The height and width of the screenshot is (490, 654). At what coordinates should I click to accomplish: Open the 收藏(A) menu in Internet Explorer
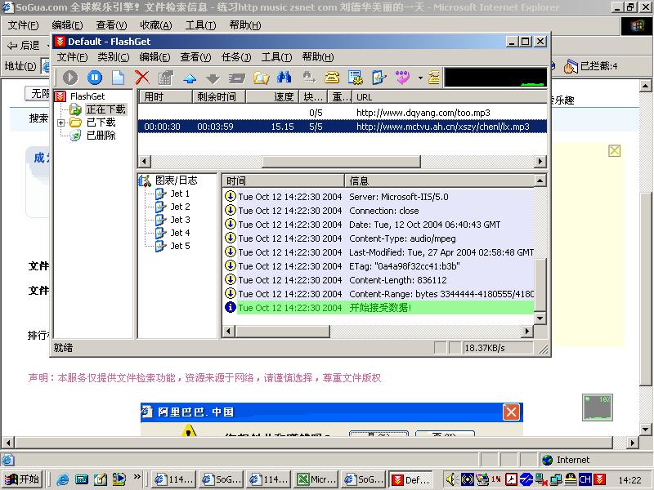156,25
